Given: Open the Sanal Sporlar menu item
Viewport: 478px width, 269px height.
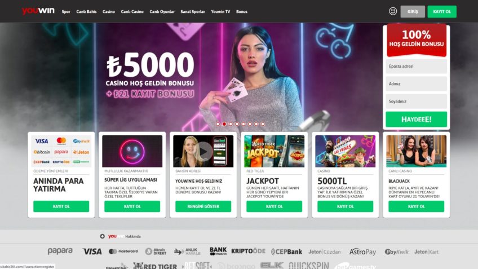Looking at the screenshot, I should click(x=193, y=12).
